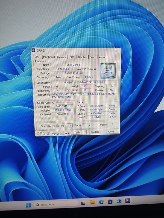Click the Socket 1151 LGA package value
The image size is (164, 218).
(74, 73)
